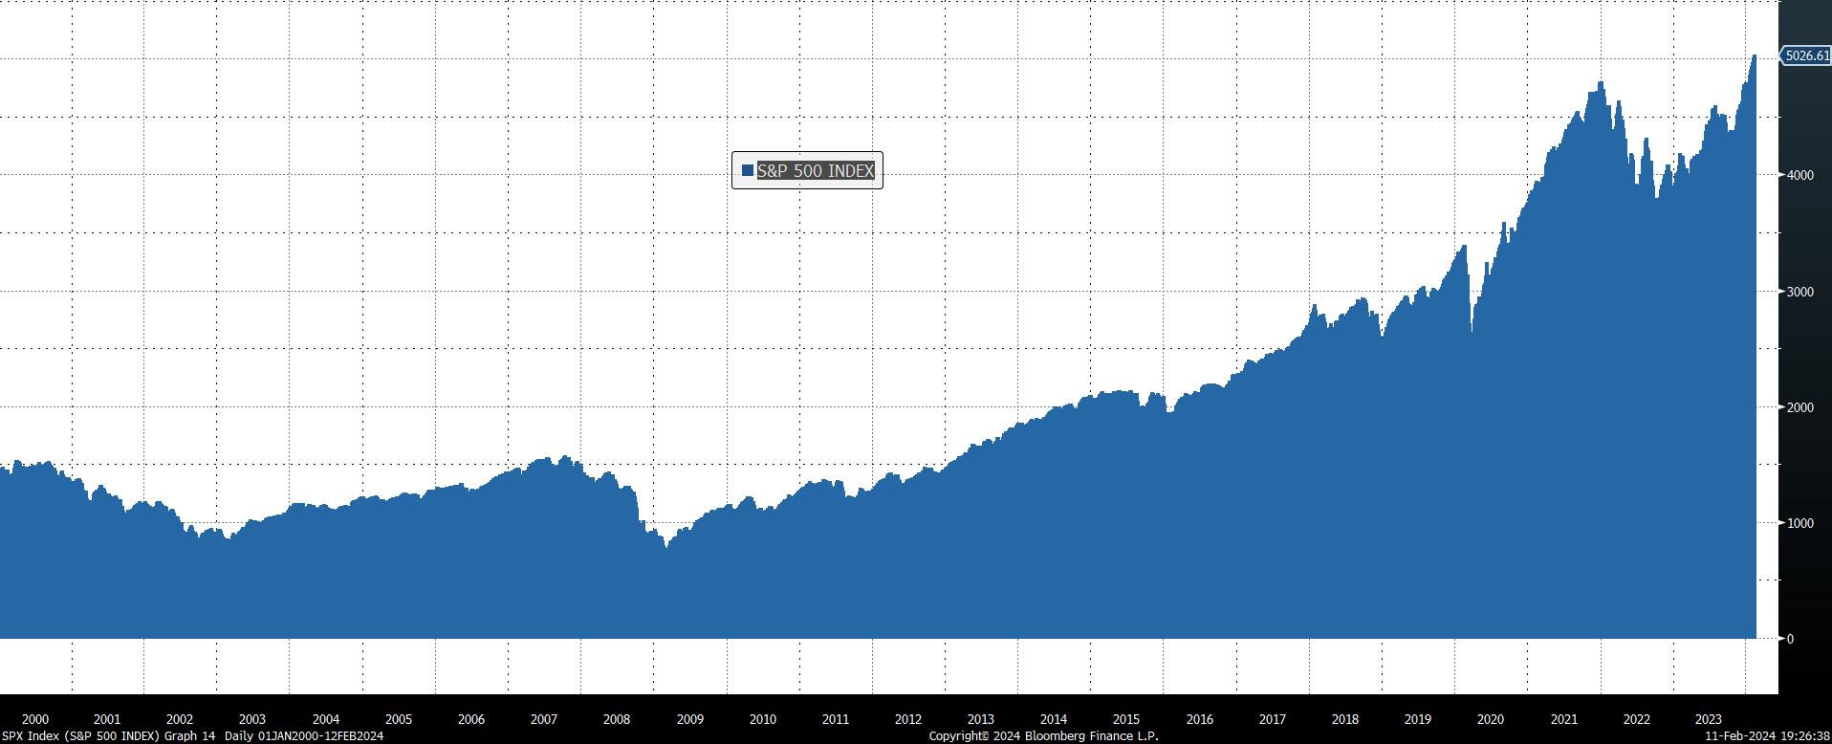Click the 2000 year label on time axis
The image size is (1832, 744).
(x=34, y=719)
